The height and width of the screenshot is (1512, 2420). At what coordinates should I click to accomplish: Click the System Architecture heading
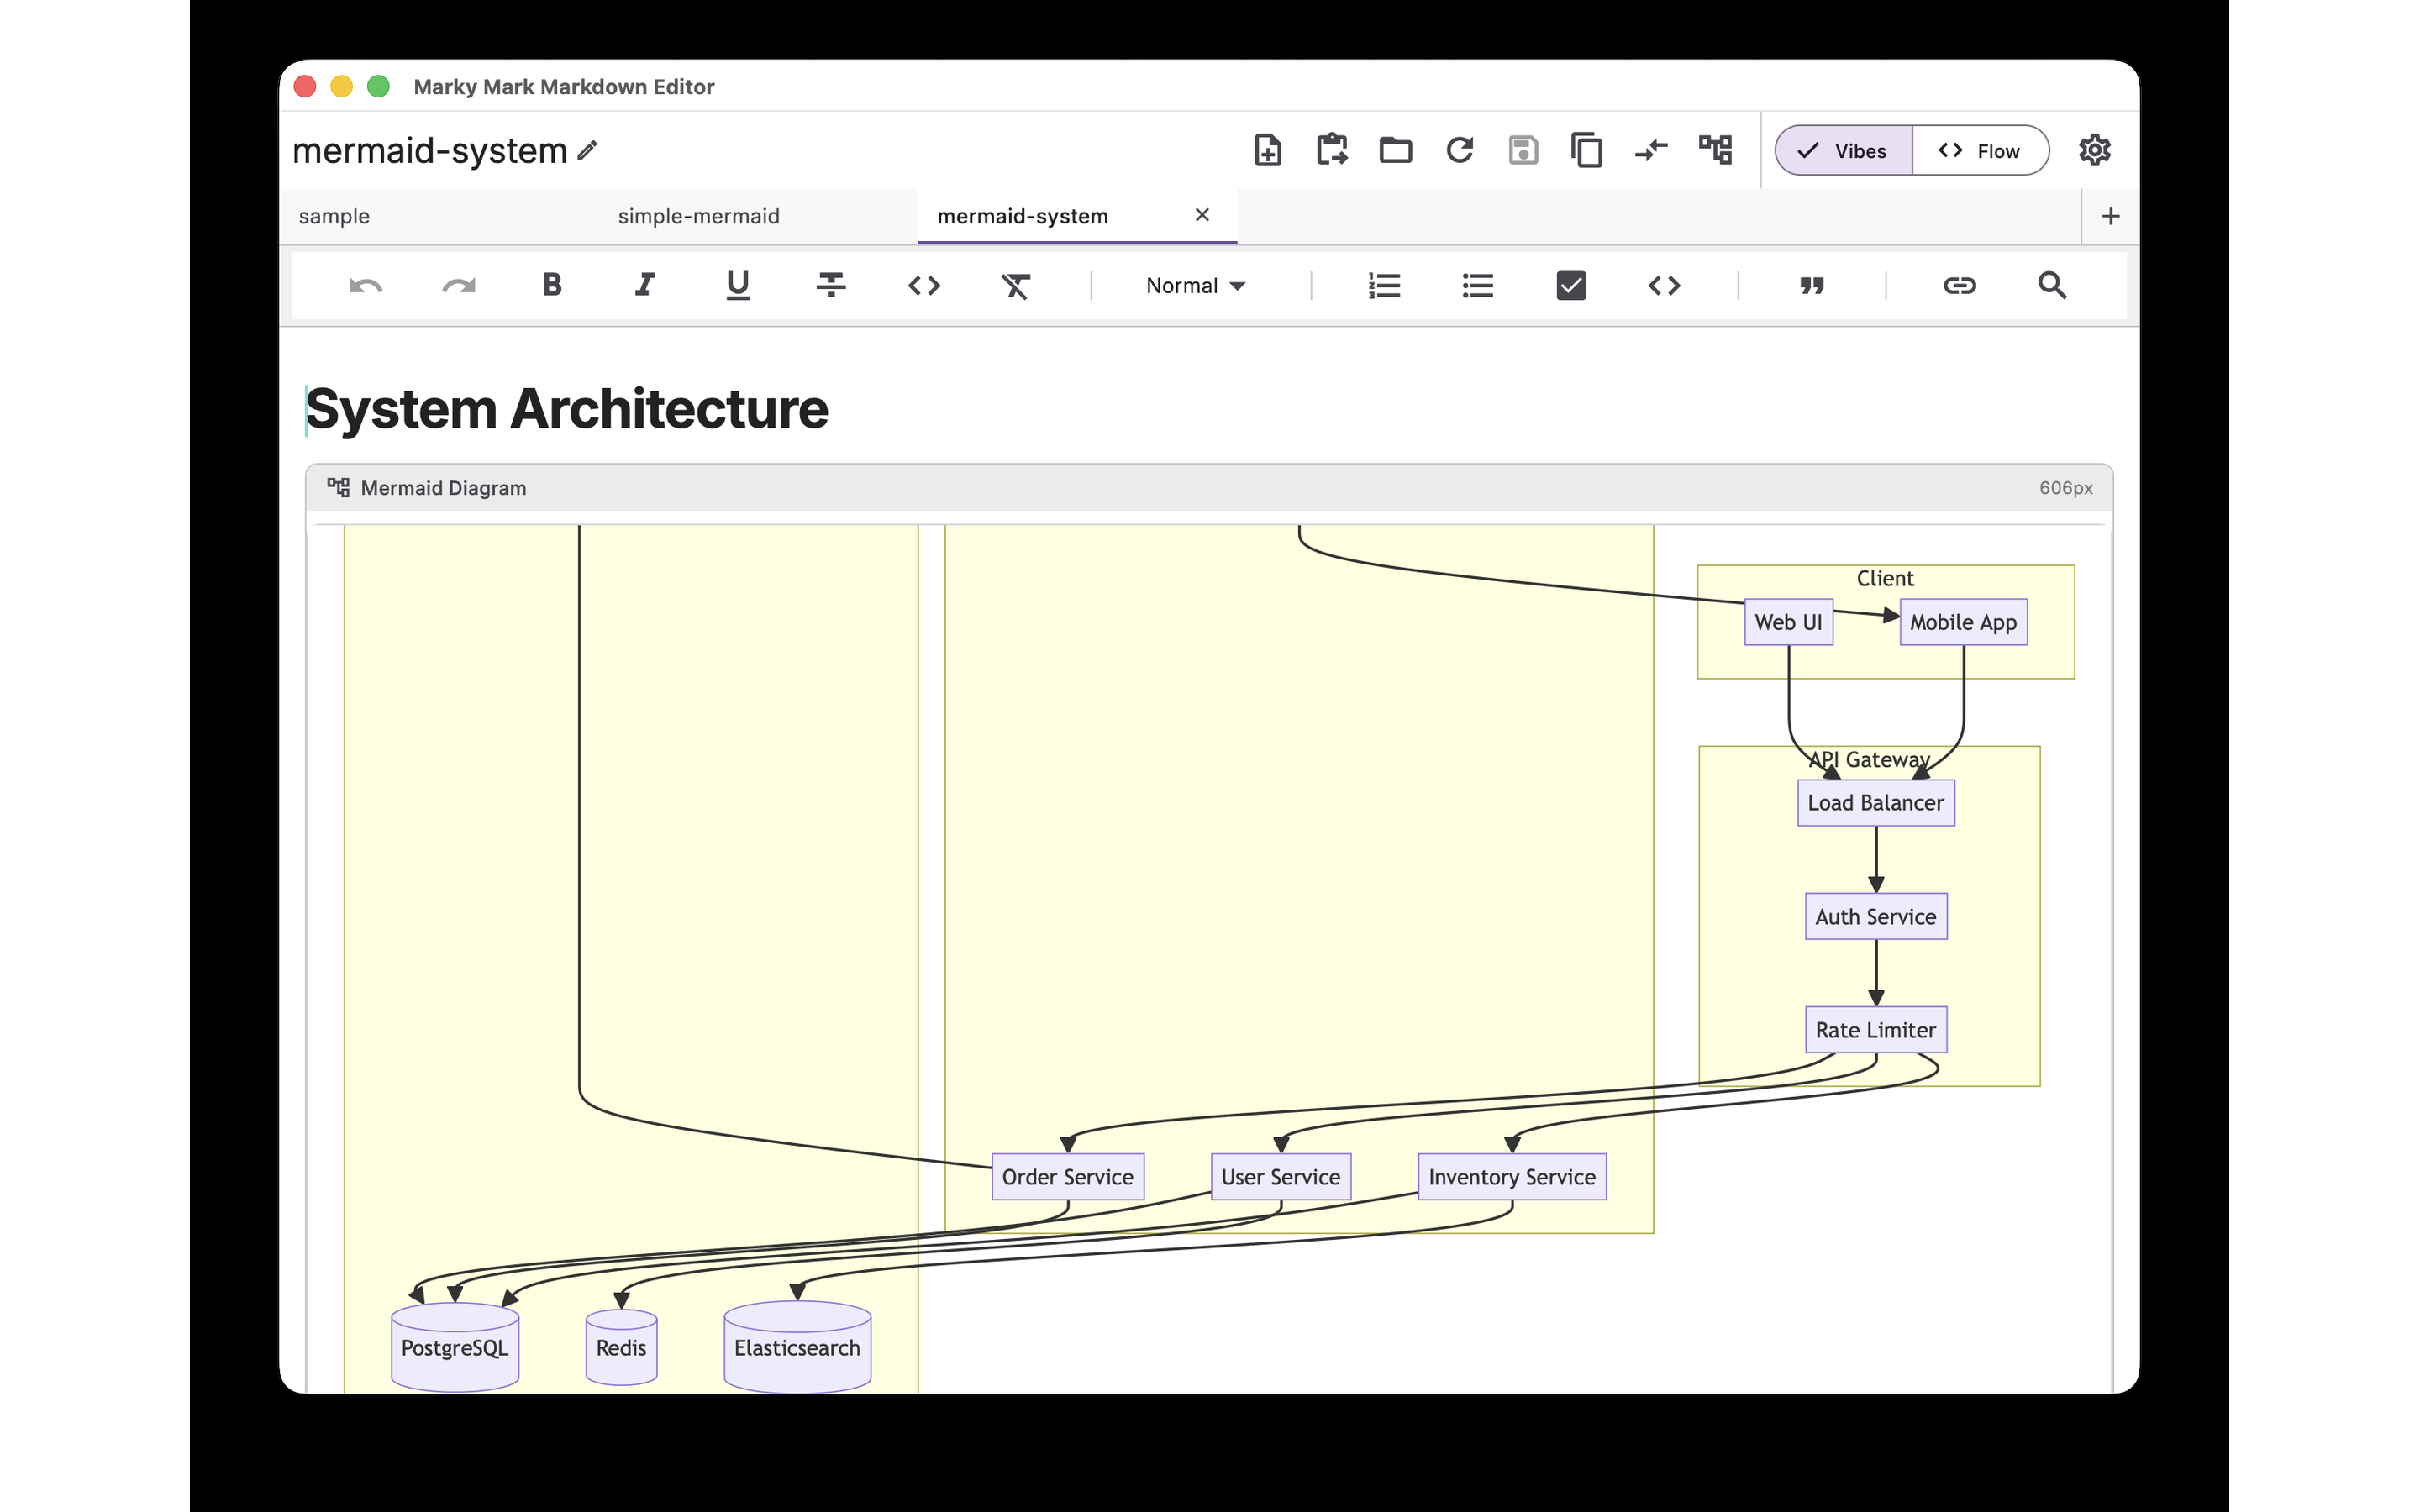click(x=566, y=409)
